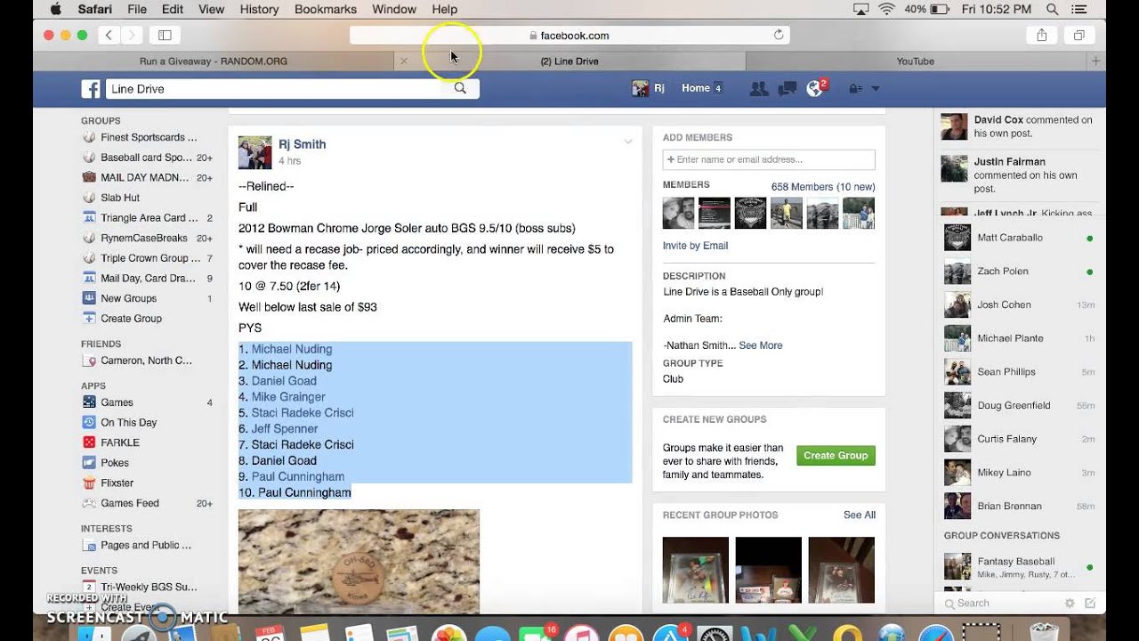The image size is (1139, 641).
Task: Open the post's card photo image
Action: click(x=359, y=561)
